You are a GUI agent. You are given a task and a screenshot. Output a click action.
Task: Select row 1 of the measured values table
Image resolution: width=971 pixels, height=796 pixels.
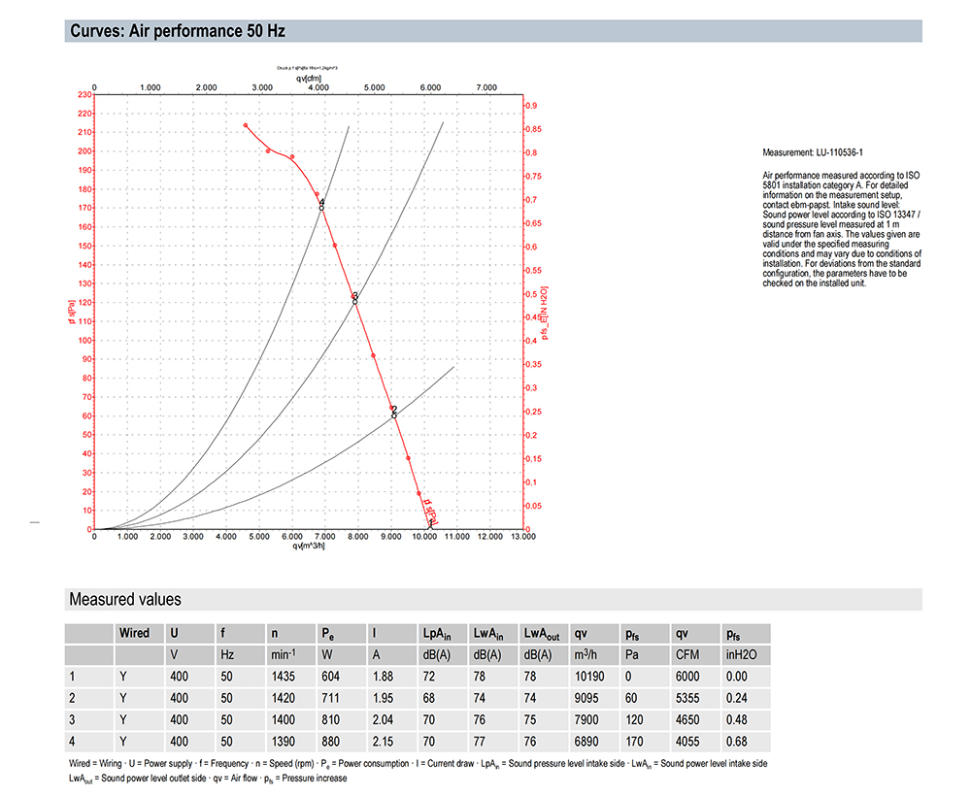tap(418, 677)
